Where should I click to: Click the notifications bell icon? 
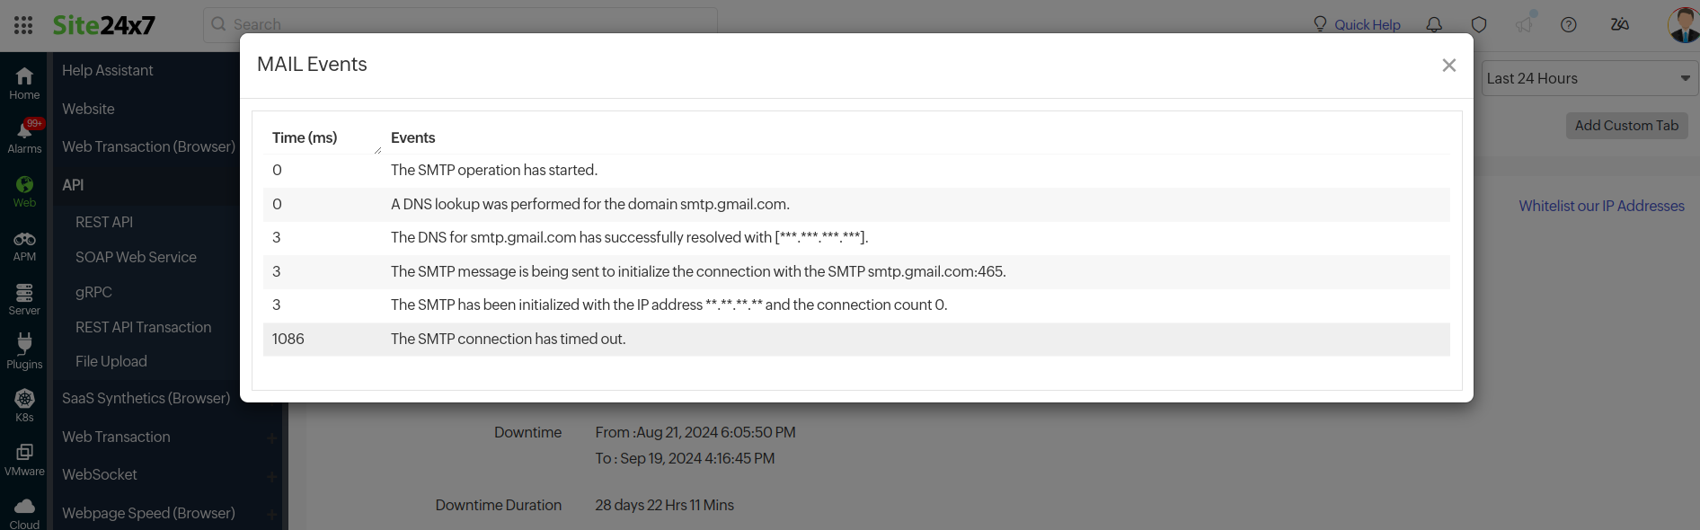[x=1434, y=25]
